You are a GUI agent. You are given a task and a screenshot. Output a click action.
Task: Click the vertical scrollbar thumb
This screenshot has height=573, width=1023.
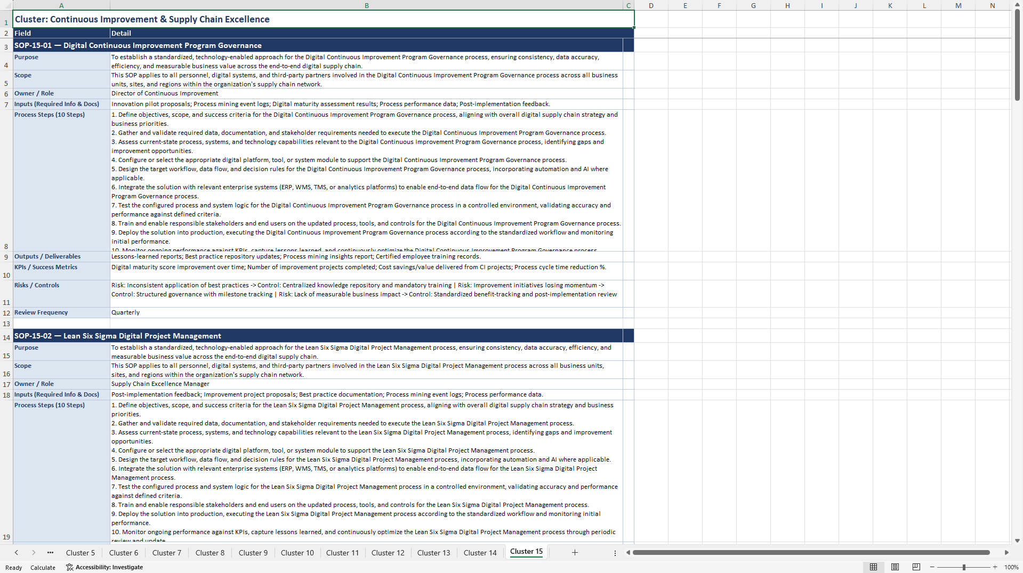(x=1017, y=55)
